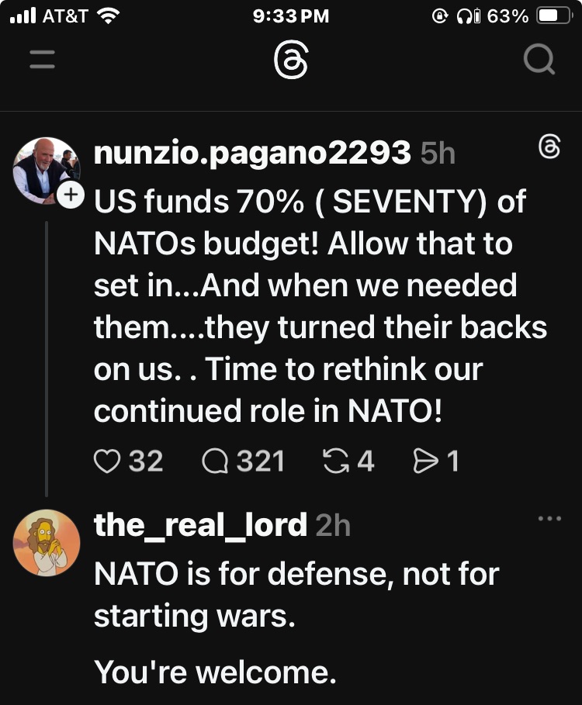Screen dimensions: 582x705
Task: Tap small Threads badge beside 5h post
Action: point(549,145)
